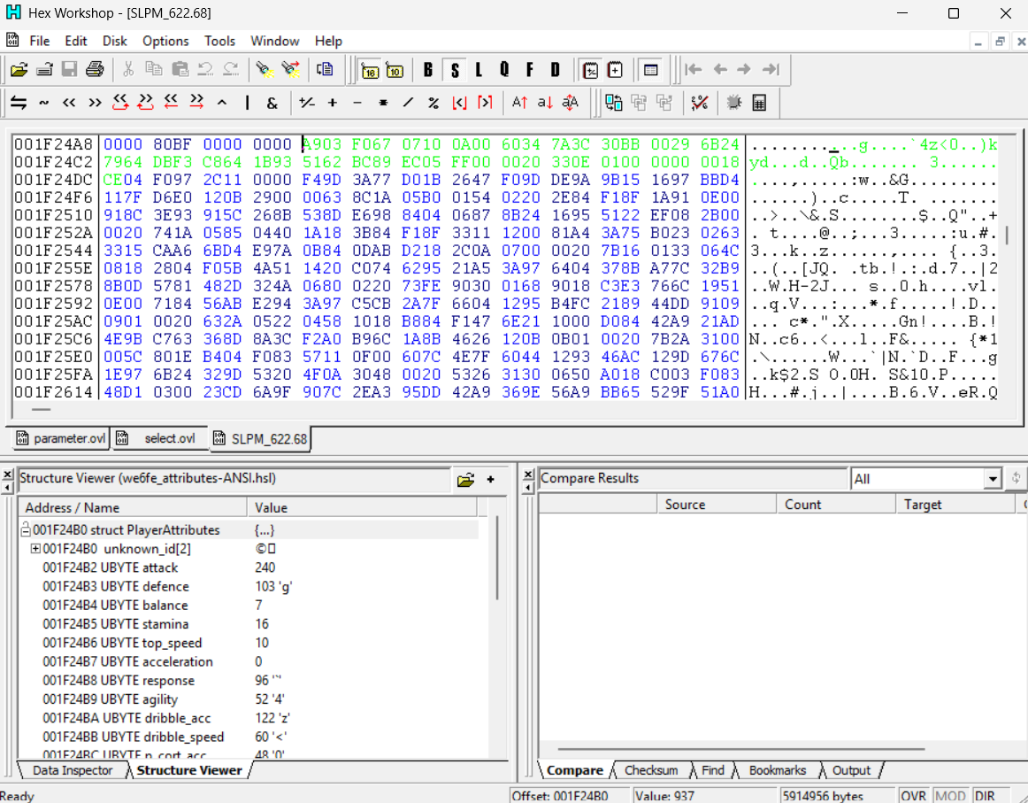
Task: Click the add plus operation icon
Action: click(x=333, y=103)
